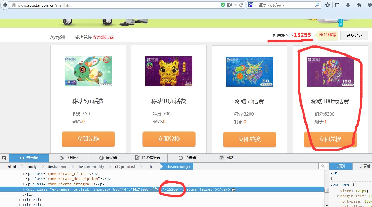Select ul#goodlist breadcrumb
This screenshot has height=207, width=372.
point(125,167)
